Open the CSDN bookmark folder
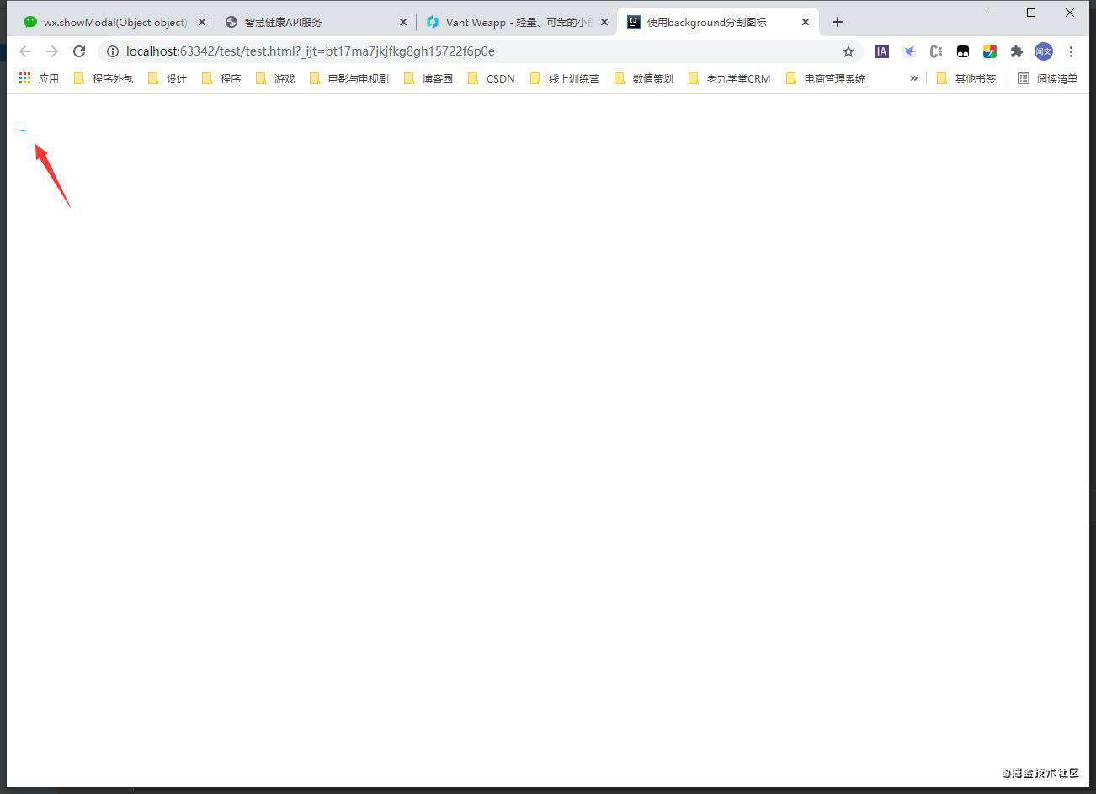Screen dimensions: 1096x794 coord(492,78)
